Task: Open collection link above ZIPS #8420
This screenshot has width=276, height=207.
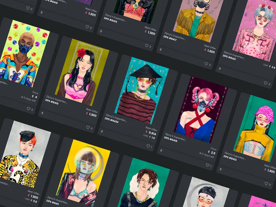Action: coord(116,118)
